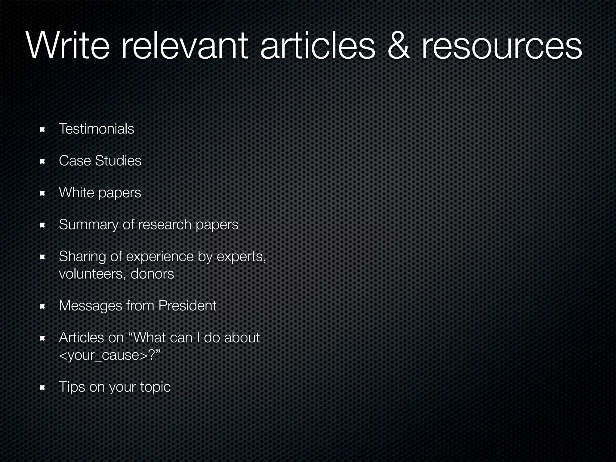Click the bullet marker beside 'Sharing of experience'
616x462 pixels.
(42, 257)
